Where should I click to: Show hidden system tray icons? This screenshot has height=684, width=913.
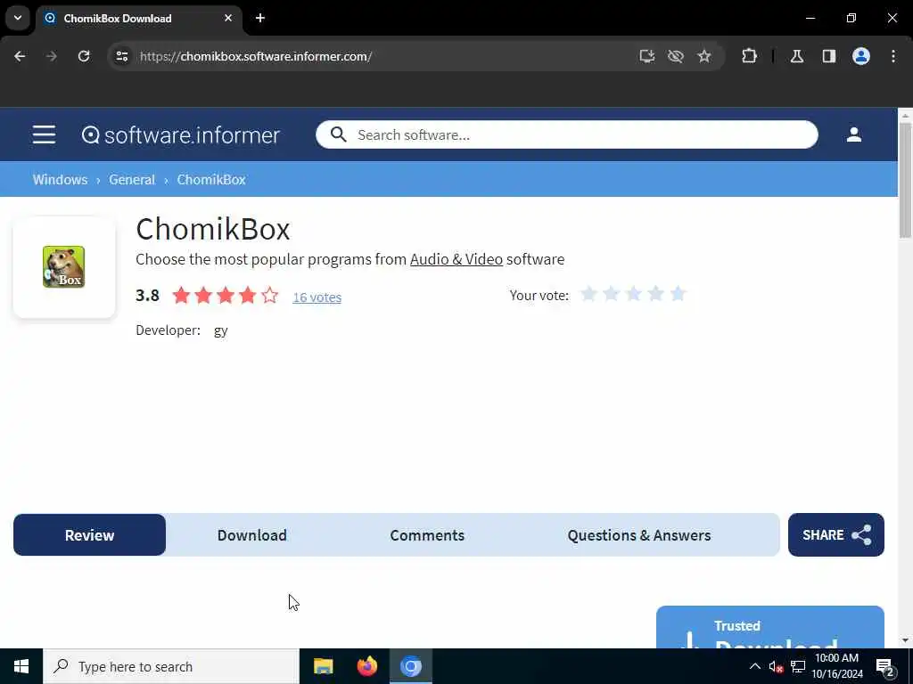(x=754, y=666)
